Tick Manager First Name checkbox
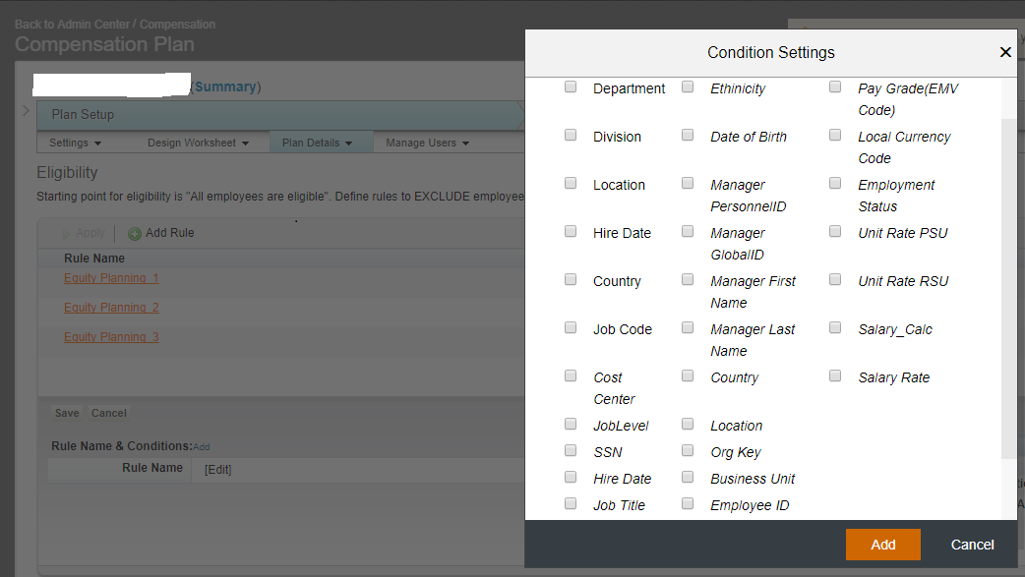This screenshot has height=577, width=1025. pos(688,280)
